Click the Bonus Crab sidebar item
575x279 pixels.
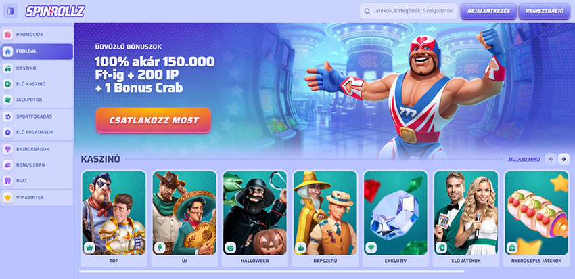click(37, 165)
